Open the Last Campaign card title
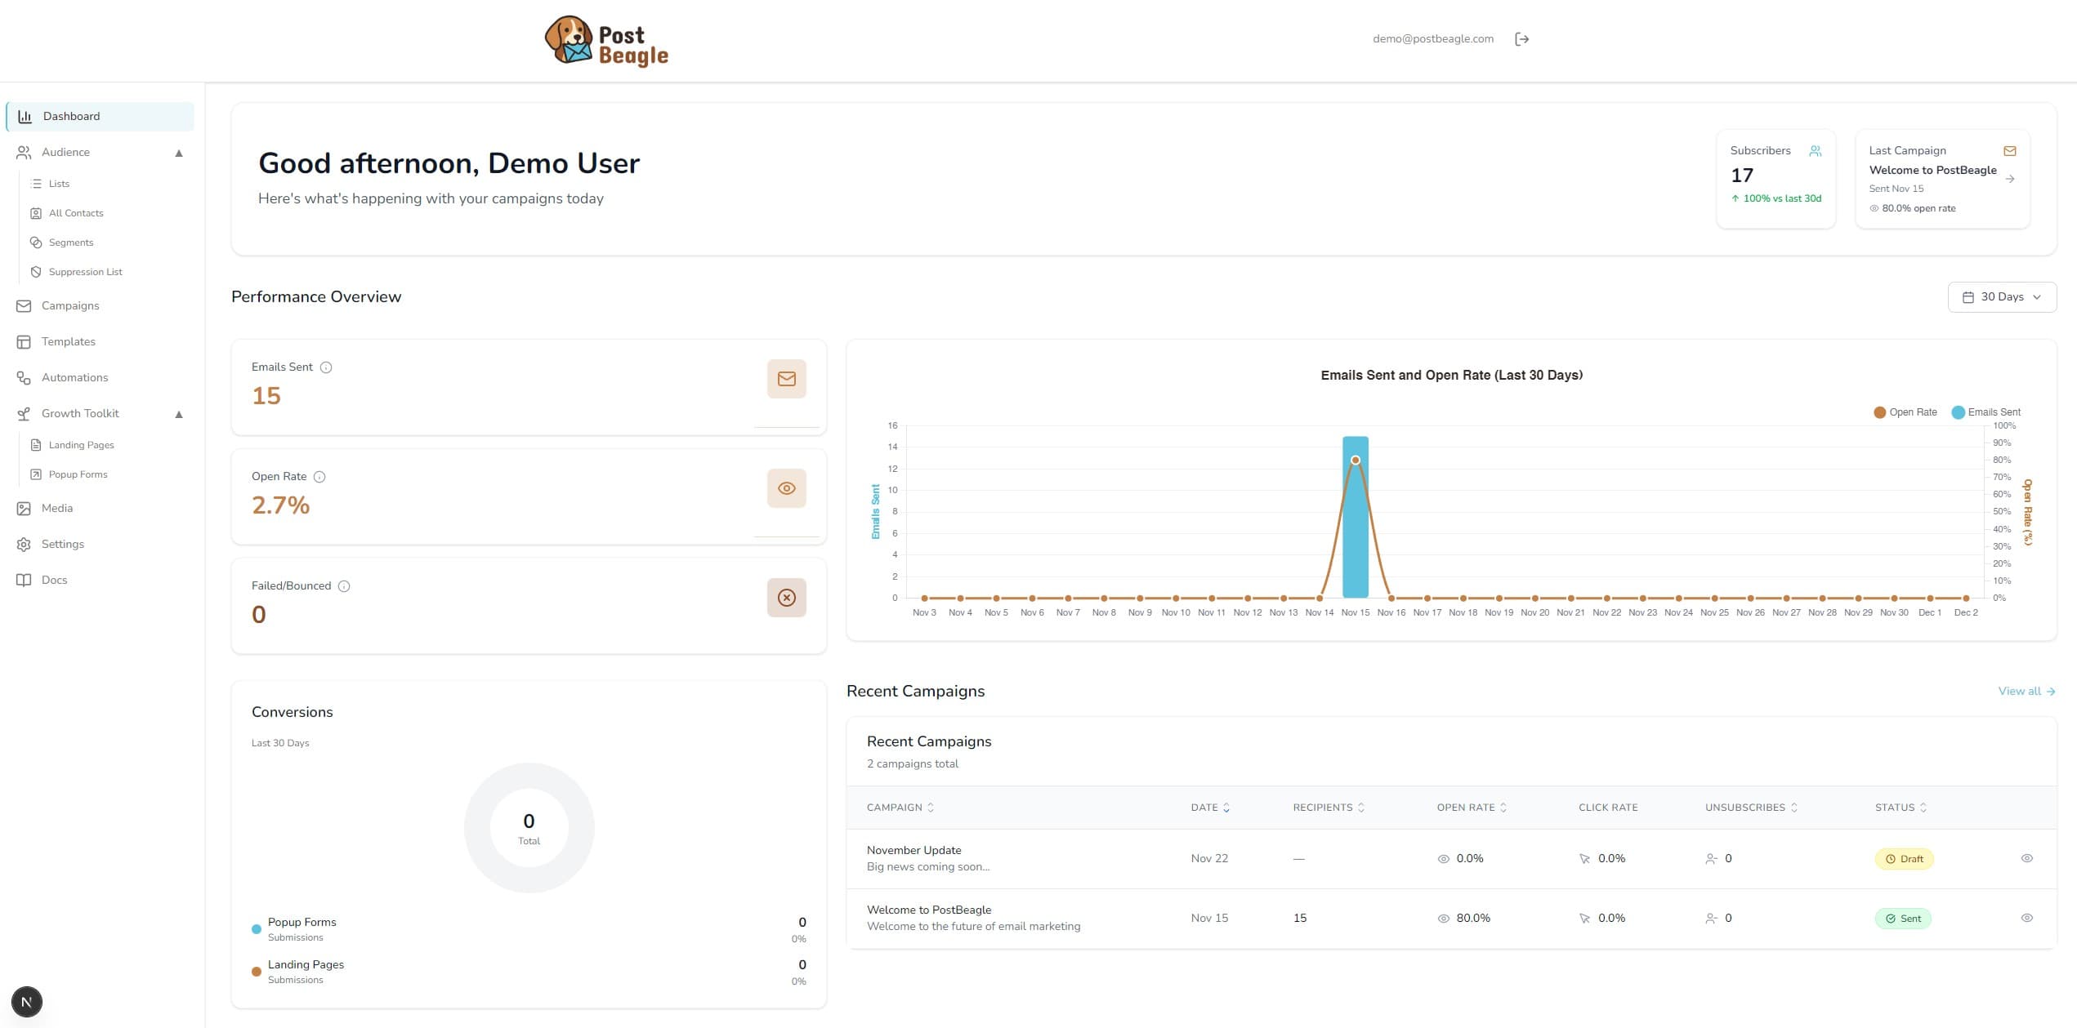The height and width of the screenshot is (1028, 2077). point(1932,170)
